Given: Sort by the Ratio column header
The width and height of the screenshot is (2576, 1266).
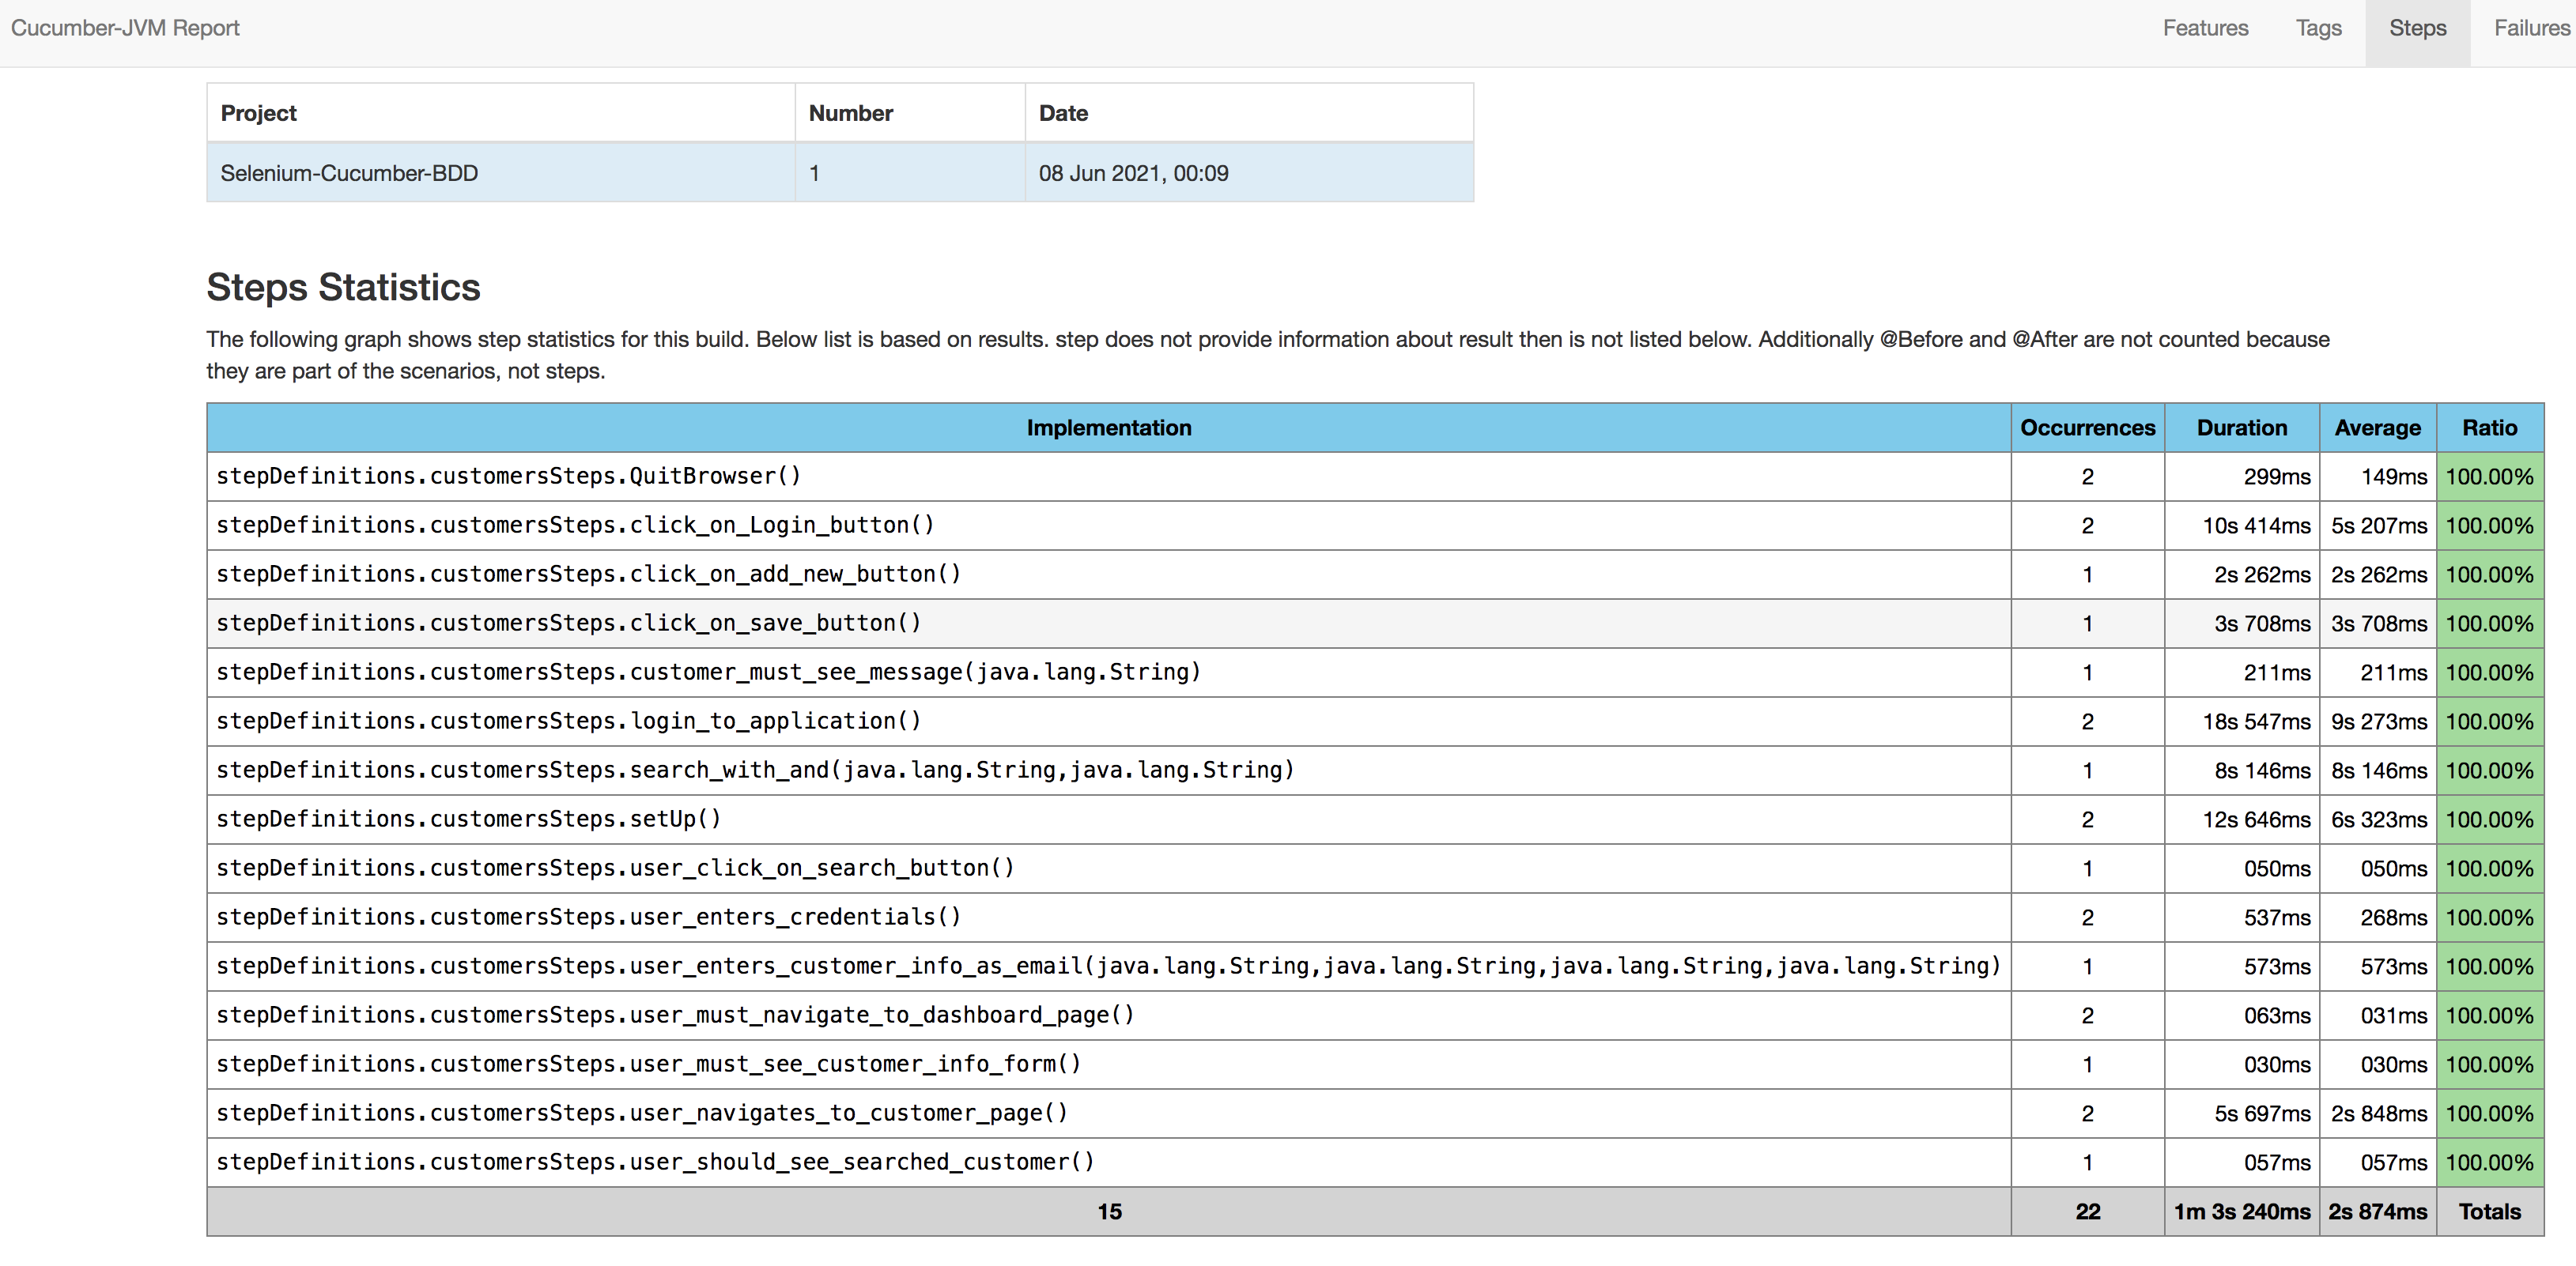Looking at the screenshot, I should click(2490, 428).
